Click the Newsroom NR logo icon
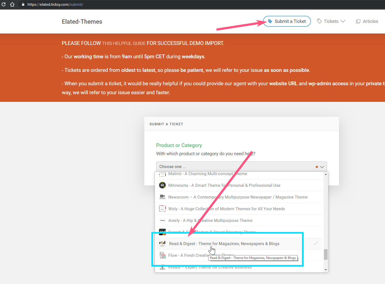Viewport: 385px width, 284px height. click(162, 197)
